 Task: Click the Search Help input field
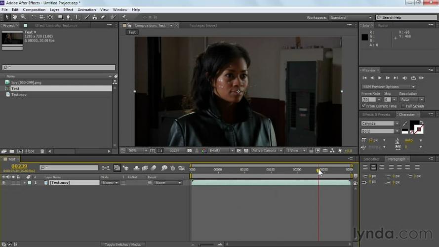[x=406, y=17]
